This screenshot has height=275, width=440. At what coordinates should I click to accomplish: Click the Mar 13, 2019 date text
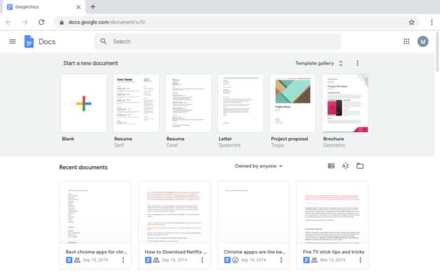click(x=332, y=260)
